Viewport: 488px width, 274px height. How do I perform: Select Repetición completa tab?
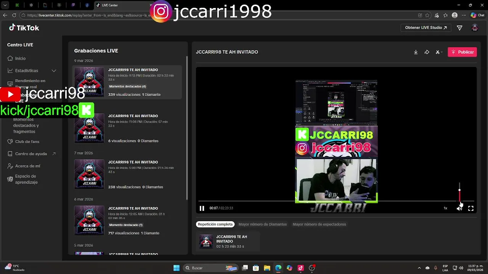215,224
